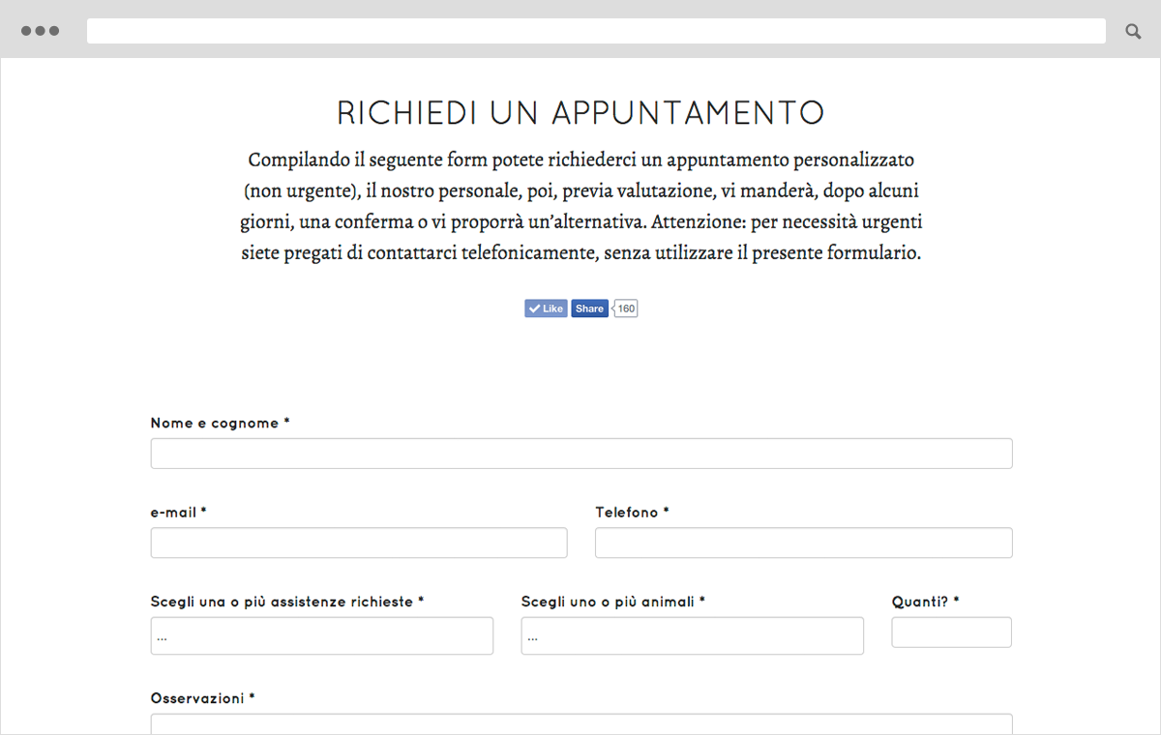Viewport: 1161px width, 735px height.
Task: Focus the Nome e cognome text field
Action: point(581,454)
